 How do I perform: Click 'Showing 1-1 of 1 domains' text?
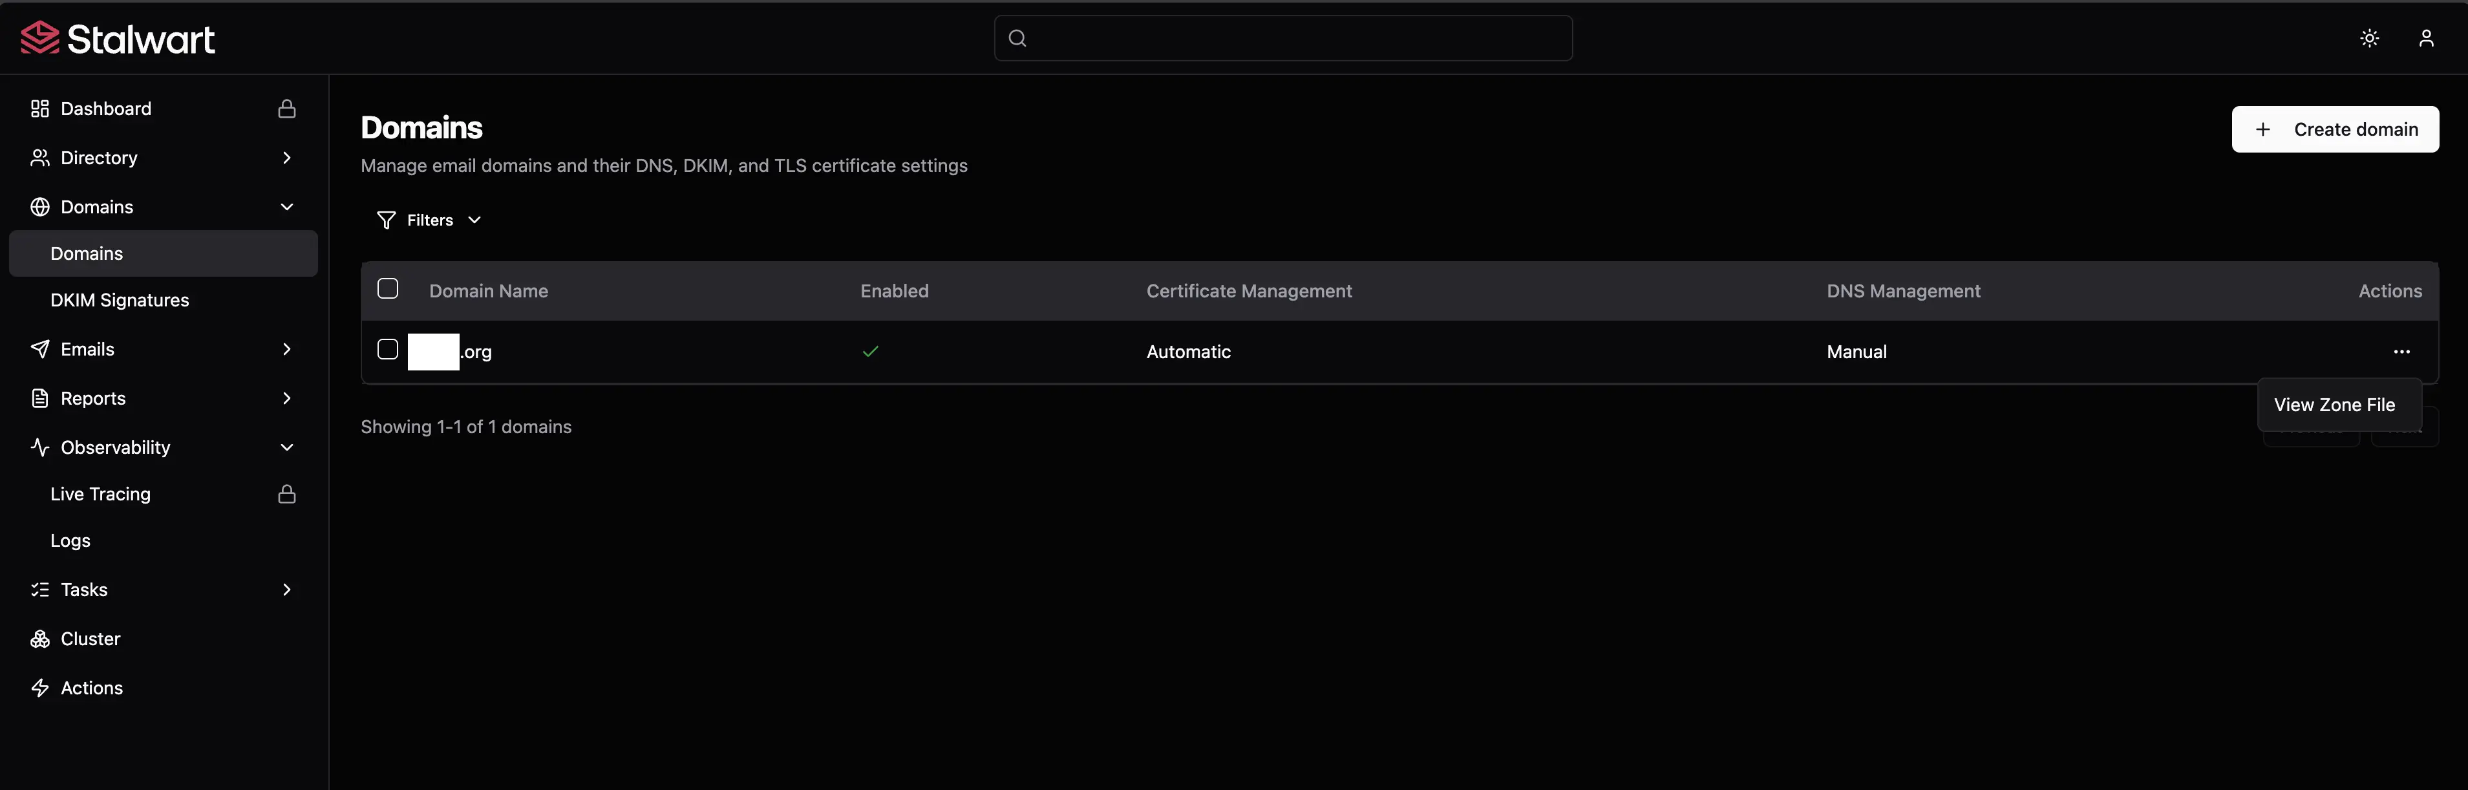[x=465, y=427]
